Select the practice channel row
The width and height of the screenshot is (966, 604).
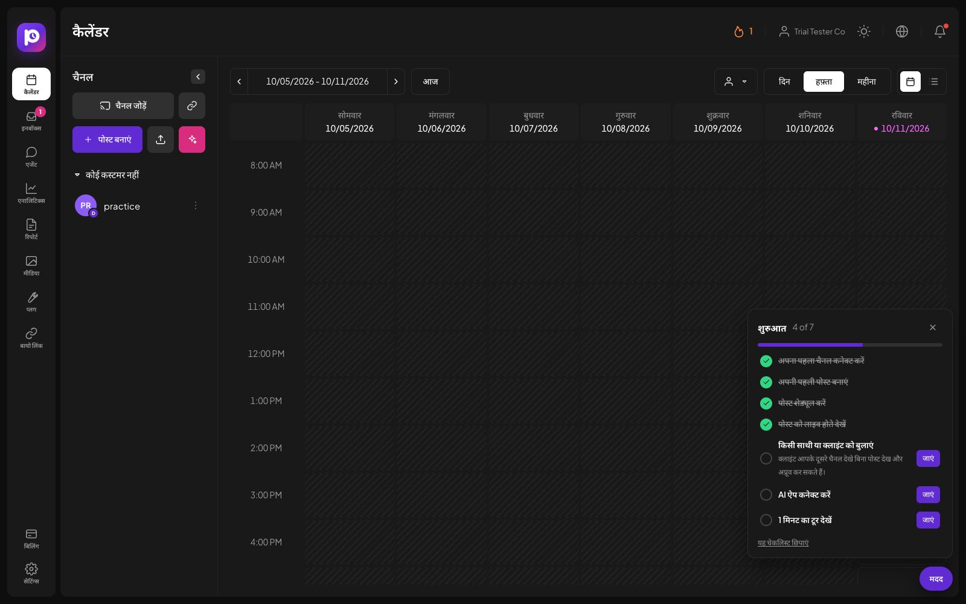pyautogui.click(x=139, y=206)
